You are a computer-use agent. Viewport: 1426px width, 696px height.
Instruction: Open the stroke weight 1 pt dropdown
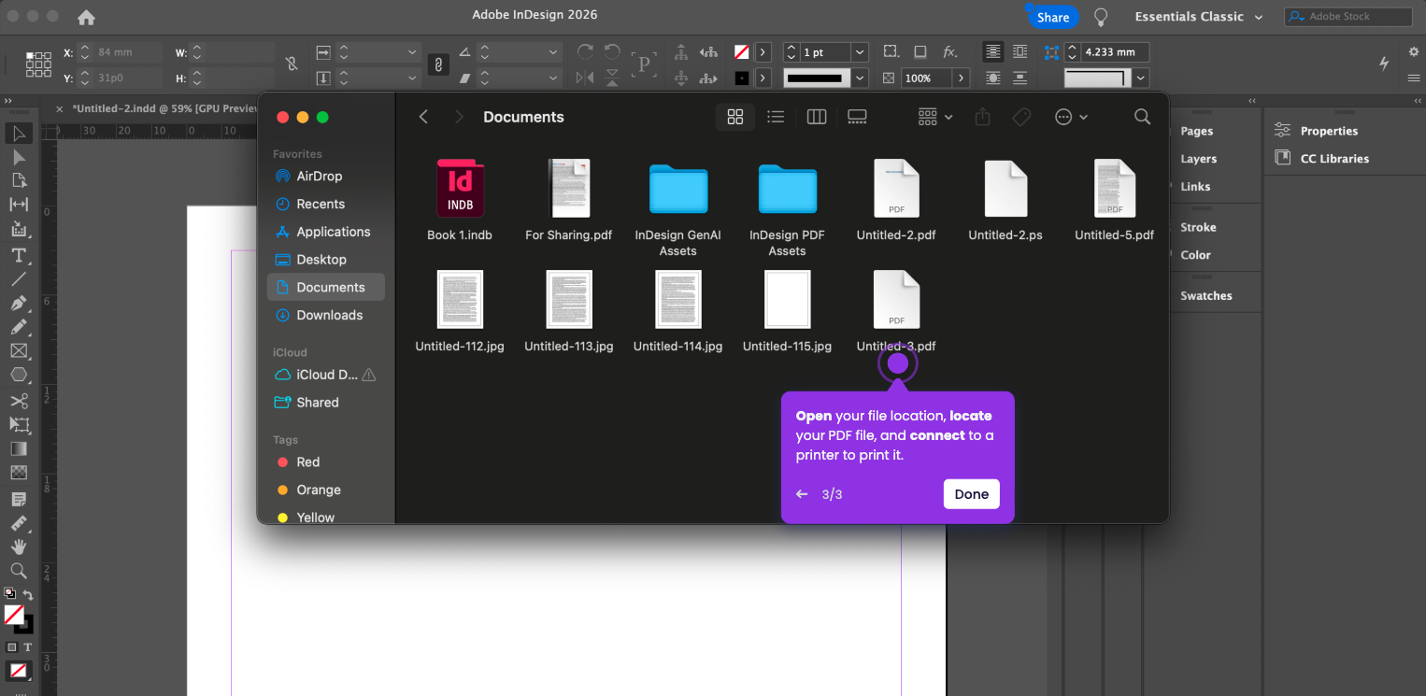pos(860,52)
